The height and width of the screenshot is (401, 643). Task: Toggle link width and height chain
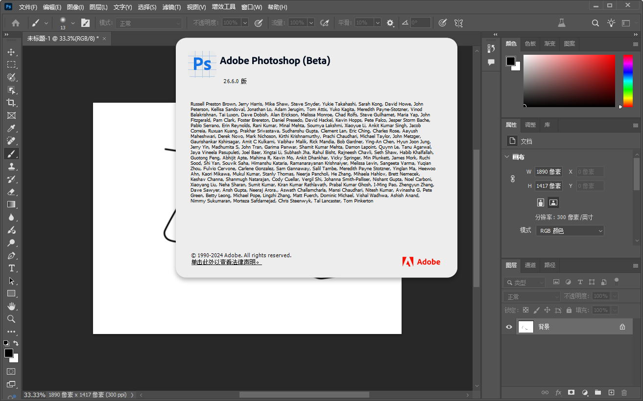point(513,179)
